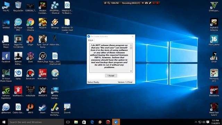This screenshot has width=222, height=125.
Task: Open the Windows Start menu
Action: (x=4, y=122)
